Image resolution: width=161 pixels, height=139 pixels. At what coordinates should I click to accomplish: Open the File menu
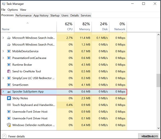pyautogui.click(x=3, y=10)
